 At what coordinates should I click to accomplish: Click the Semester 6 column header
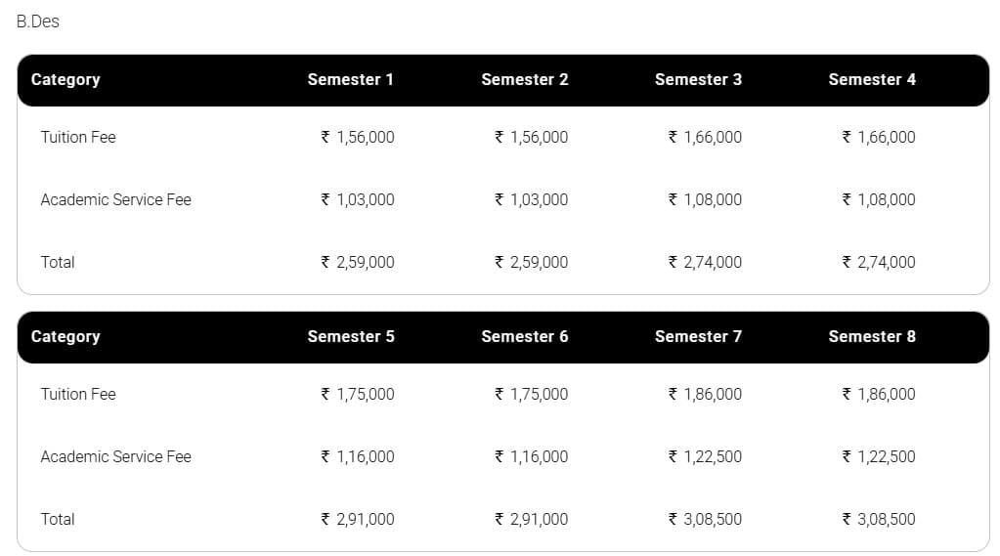pyautogui.click(x=524, y=336)
